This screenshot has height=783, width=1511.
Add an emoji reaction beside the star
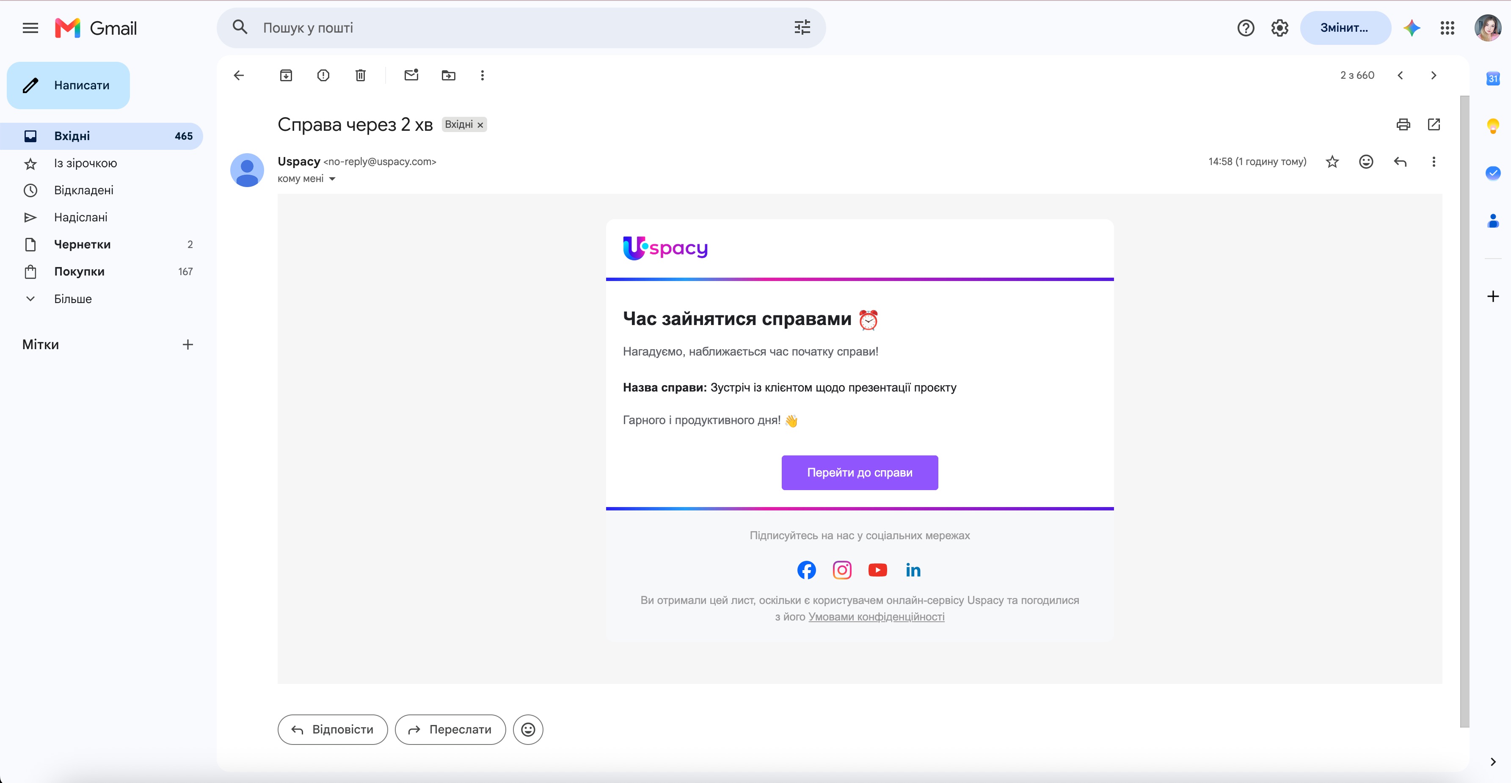coord(1366,161)
